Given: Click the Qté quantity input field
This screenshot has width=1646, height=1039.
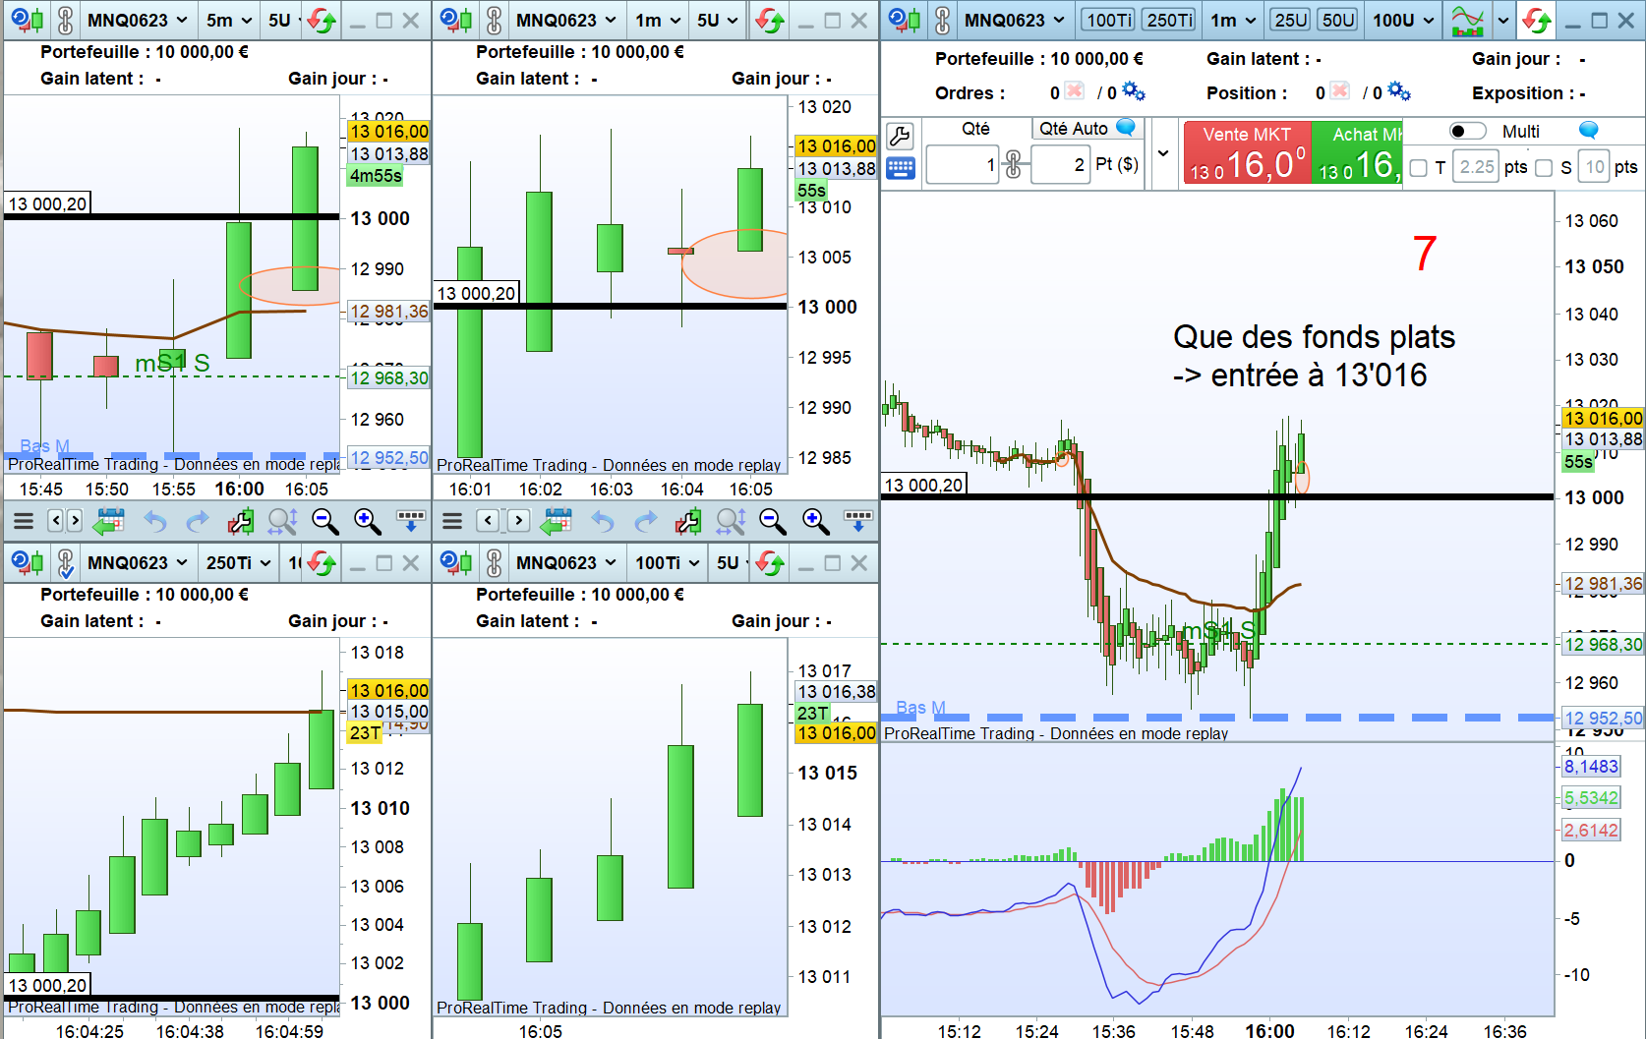Looking at the screenshot, I should (963, 165).
